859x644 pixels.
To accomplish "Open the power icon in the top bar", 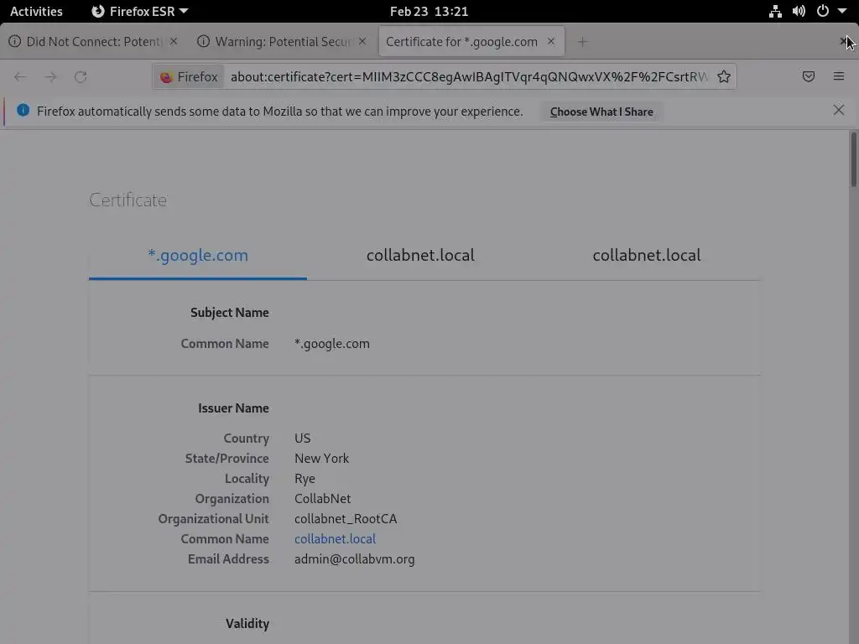I will 822,11.
